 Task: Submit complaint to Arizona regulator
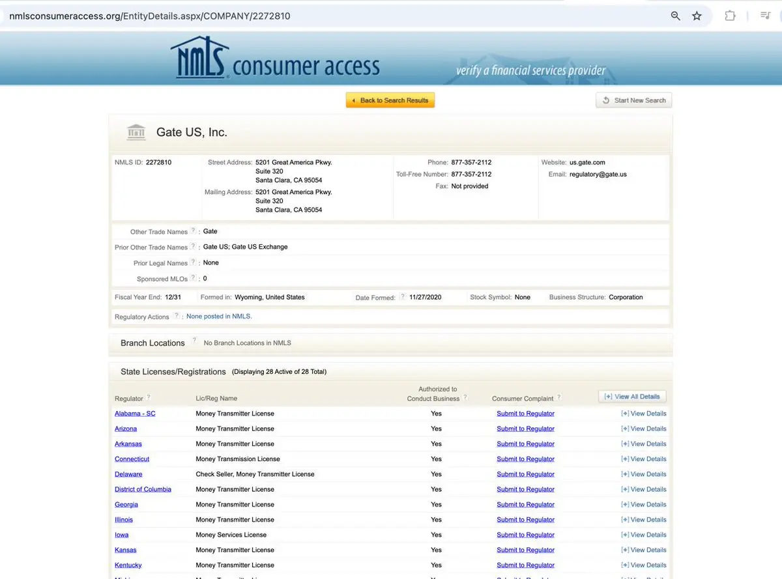(525, 429)
